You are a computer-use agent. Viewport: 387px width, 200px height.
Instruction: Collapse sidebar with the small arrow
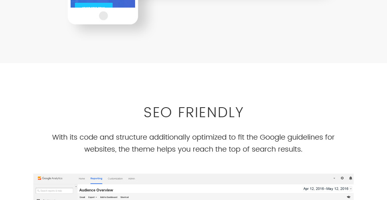(x=76, y=187)
